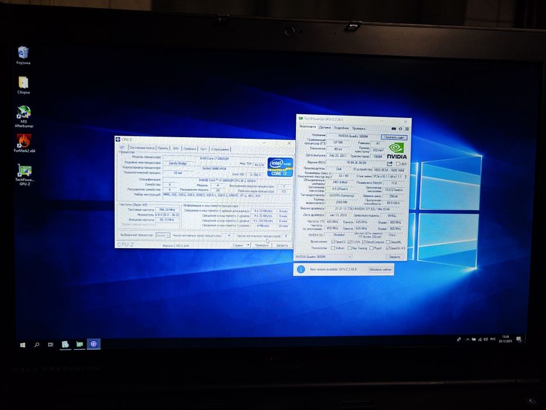This screenshot has width=546, height=410.
Task: Switch to Системная плата tab in CPU-Z
Action: pyautogui.click(x=142, y=148)
